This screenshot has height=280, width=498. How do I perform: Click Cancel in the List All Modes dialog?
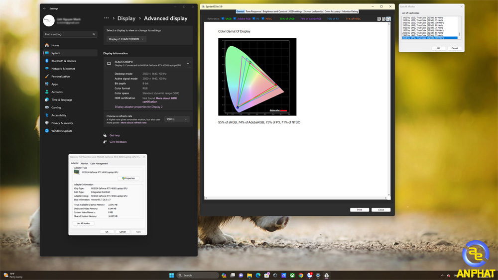[x=455, y=48]
